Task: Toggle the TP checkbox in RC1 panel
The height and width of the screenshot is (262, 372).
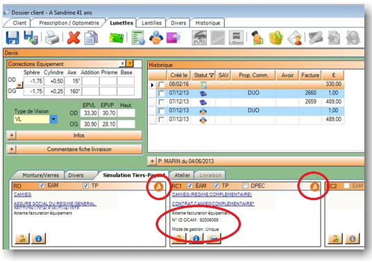Action: (x=216, y=186)
